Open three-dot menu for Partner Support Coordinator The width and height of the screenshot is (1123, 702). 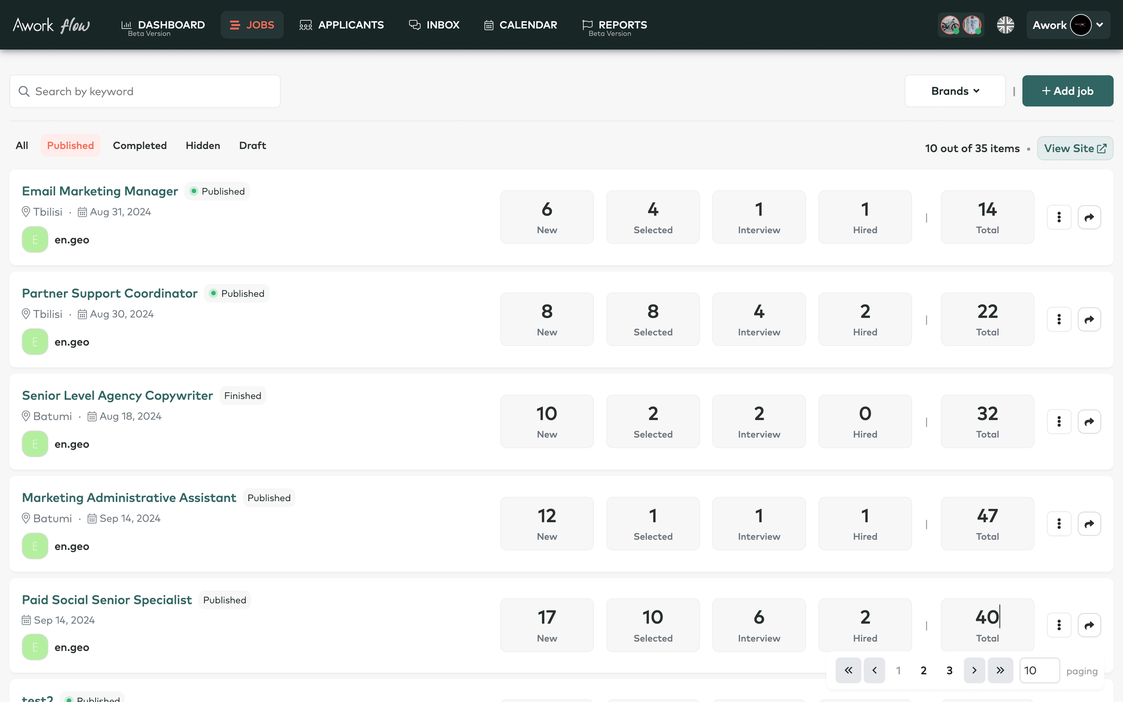[x=1059, y=319]
